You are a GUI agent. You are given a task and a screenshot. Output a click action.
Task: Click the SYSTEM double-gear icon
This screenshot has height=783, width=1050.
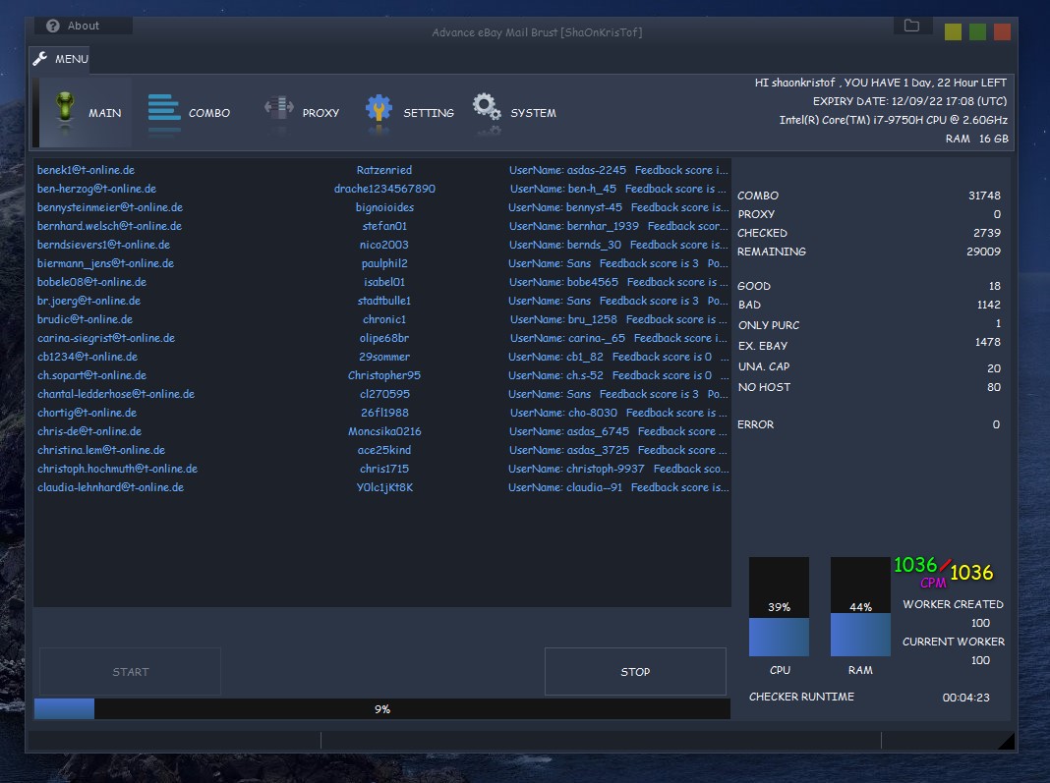[486, 110]
